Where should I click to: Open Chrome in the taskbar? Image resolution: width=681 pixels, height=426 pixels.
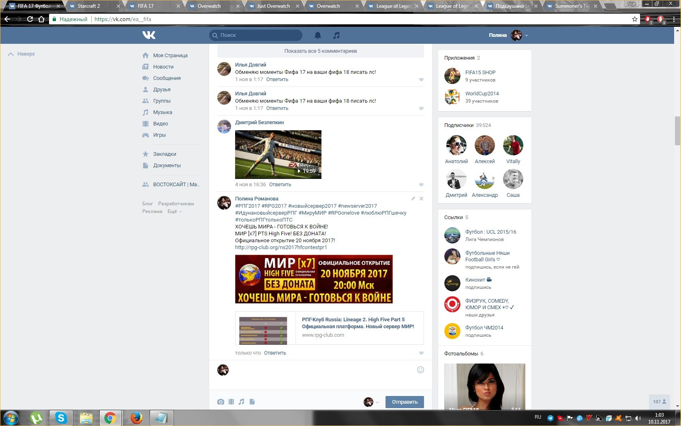point(110,418)
